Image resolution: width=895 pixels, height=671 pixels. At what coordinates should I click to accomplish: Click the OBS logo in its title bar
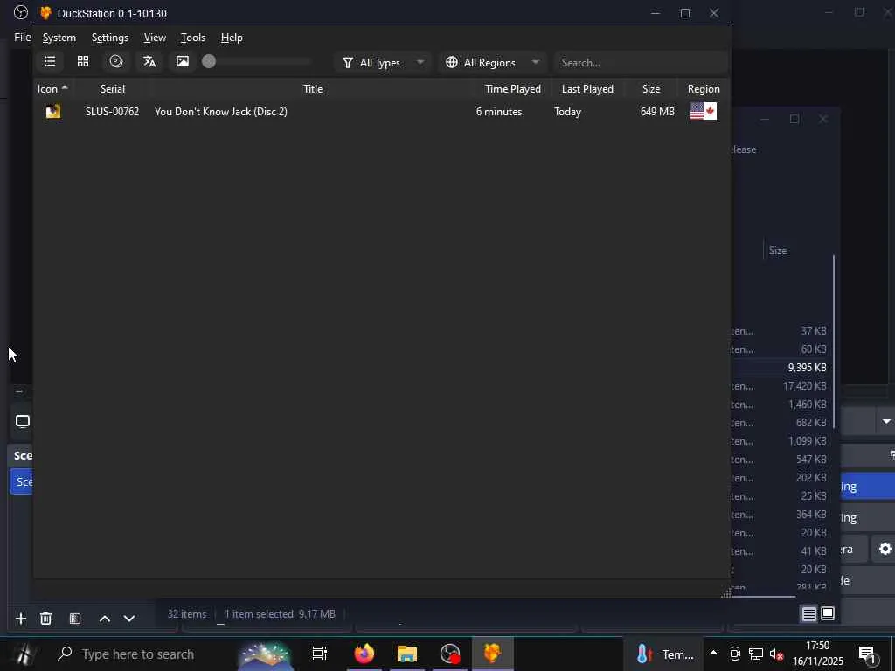pos(21,12)
